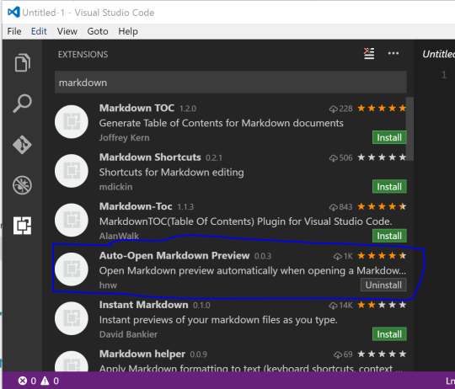Install the Markdown TOC extension
The image size is (455, 389).
tap(389, 137)
